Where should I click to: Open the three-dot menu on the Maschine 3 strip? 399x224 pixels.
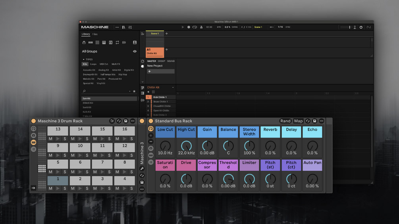coord(142,189)
